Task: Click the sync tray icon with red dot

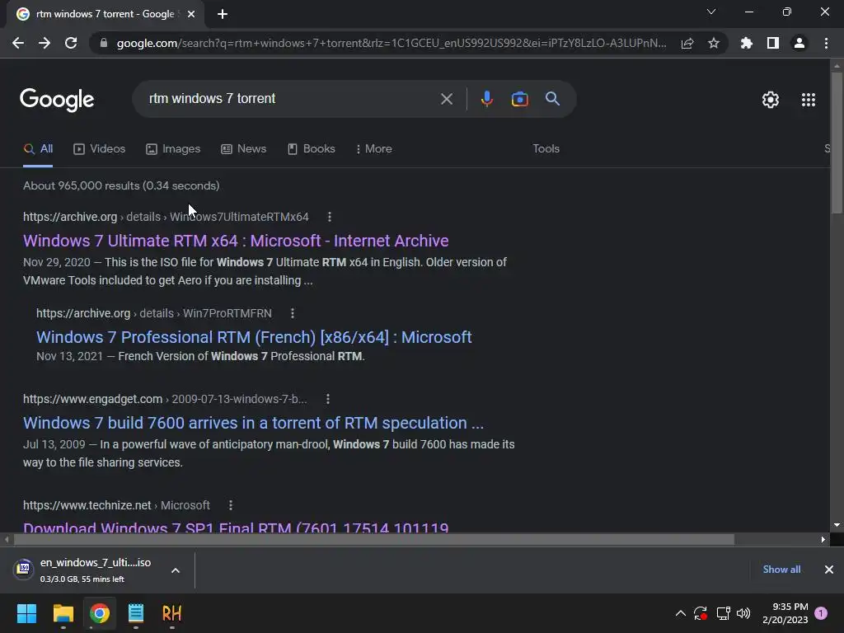Action: click(x=701, y=613)
